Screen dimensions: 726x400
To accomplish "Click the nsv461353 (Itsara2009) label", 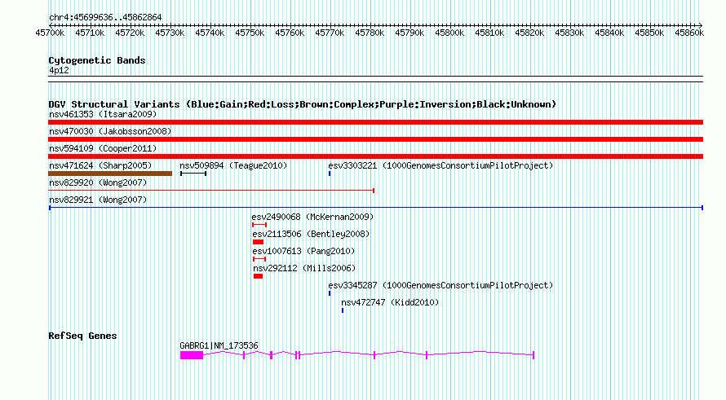I will point(103,114).
